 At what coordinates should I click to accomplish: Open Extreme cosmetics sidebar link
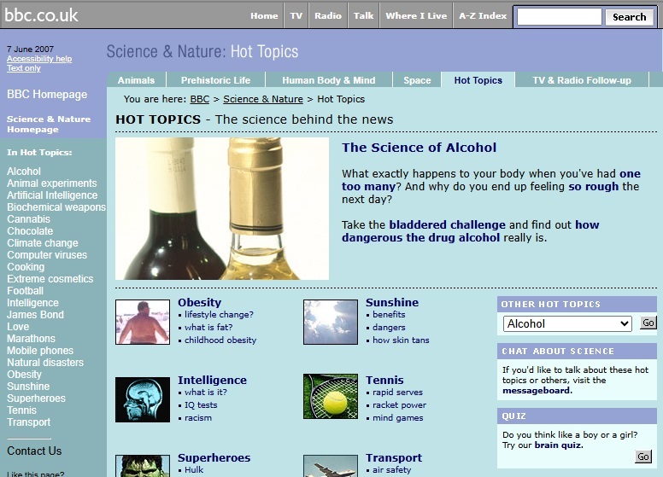coord(50,278)
